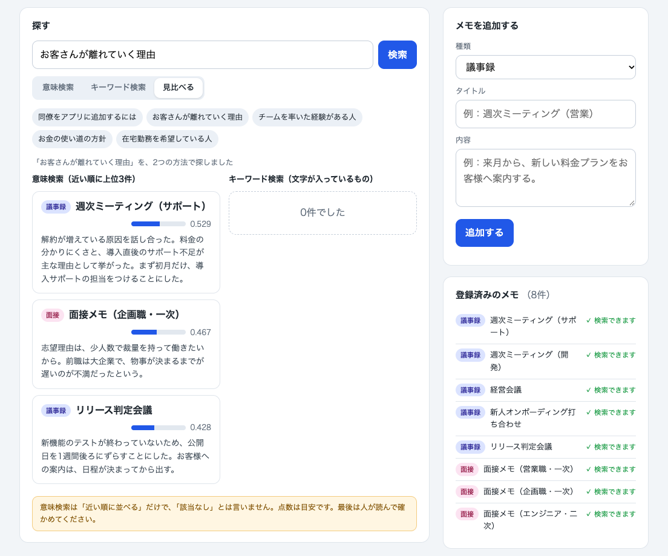The width and height of the screenshot is (668, 556).
Task: Select the 見比べる tab
Action: [178, 87]
